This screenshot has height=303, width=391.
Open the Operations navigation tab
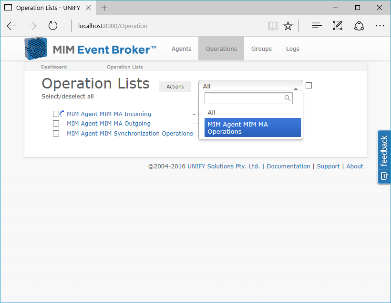(221, 49)
